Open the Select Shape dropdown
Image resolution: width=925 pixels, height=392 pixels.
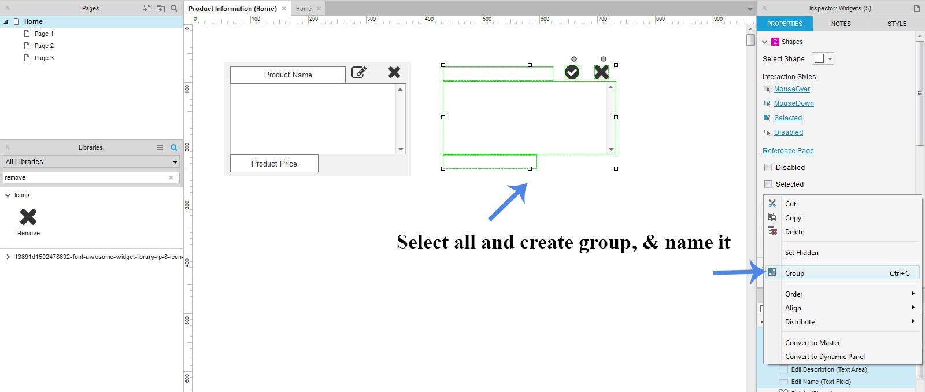pos(823,58)
